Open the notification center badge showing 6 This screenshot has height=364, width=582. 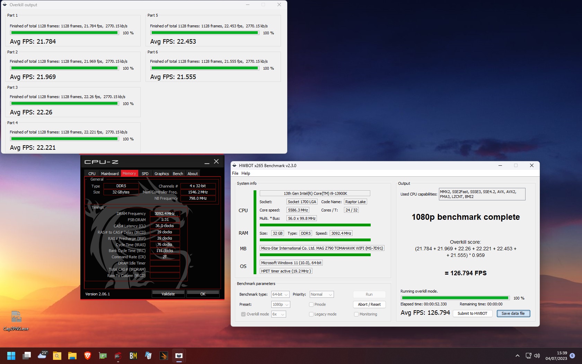572,356
